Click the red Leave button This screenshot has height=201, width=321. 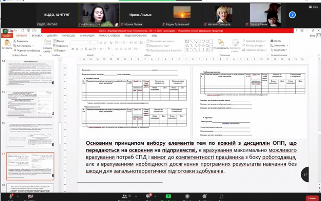click(313, 198)
